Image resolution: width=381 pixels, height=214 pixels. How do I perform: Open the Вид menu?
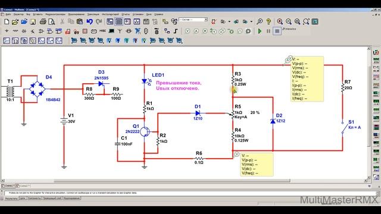tap(28, 14)
